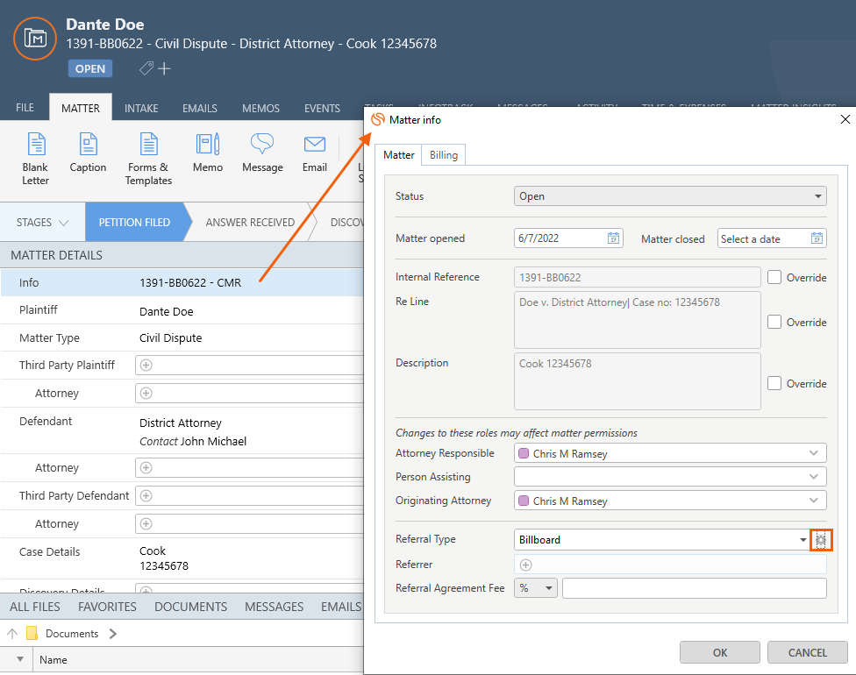Add Attorney under Third Party Plaintiff

[146, 393]
